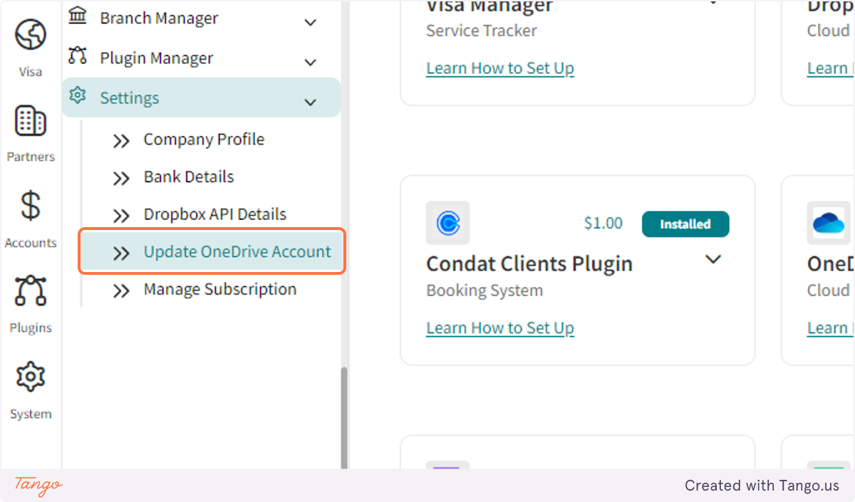Open Manage Subscription
This screenshot has width=855, height=502.
point(219,289)
